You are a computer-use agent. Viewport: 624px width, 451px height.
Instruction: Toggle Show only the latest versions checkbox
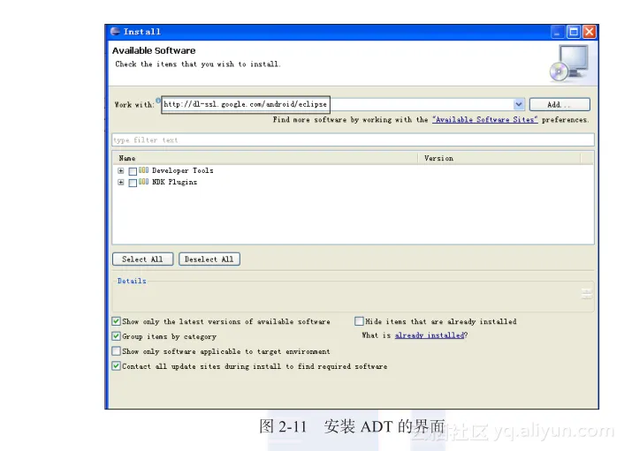coord(116,321)
